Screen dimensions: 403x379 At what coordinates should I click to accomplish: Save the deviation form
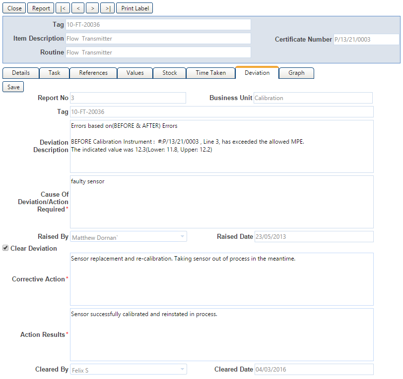point(13,87)
